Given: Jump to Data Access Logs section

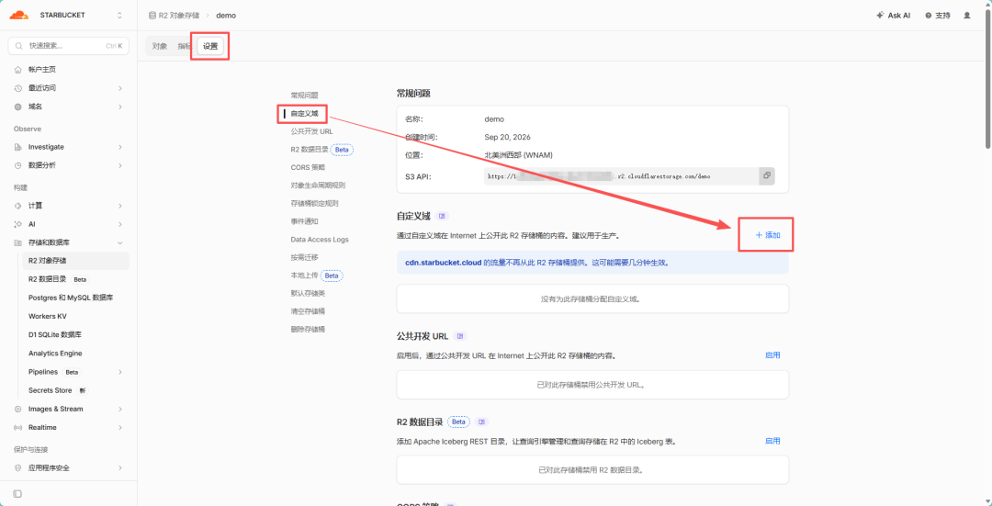Looking at the screenshot, I should [320, 240].
